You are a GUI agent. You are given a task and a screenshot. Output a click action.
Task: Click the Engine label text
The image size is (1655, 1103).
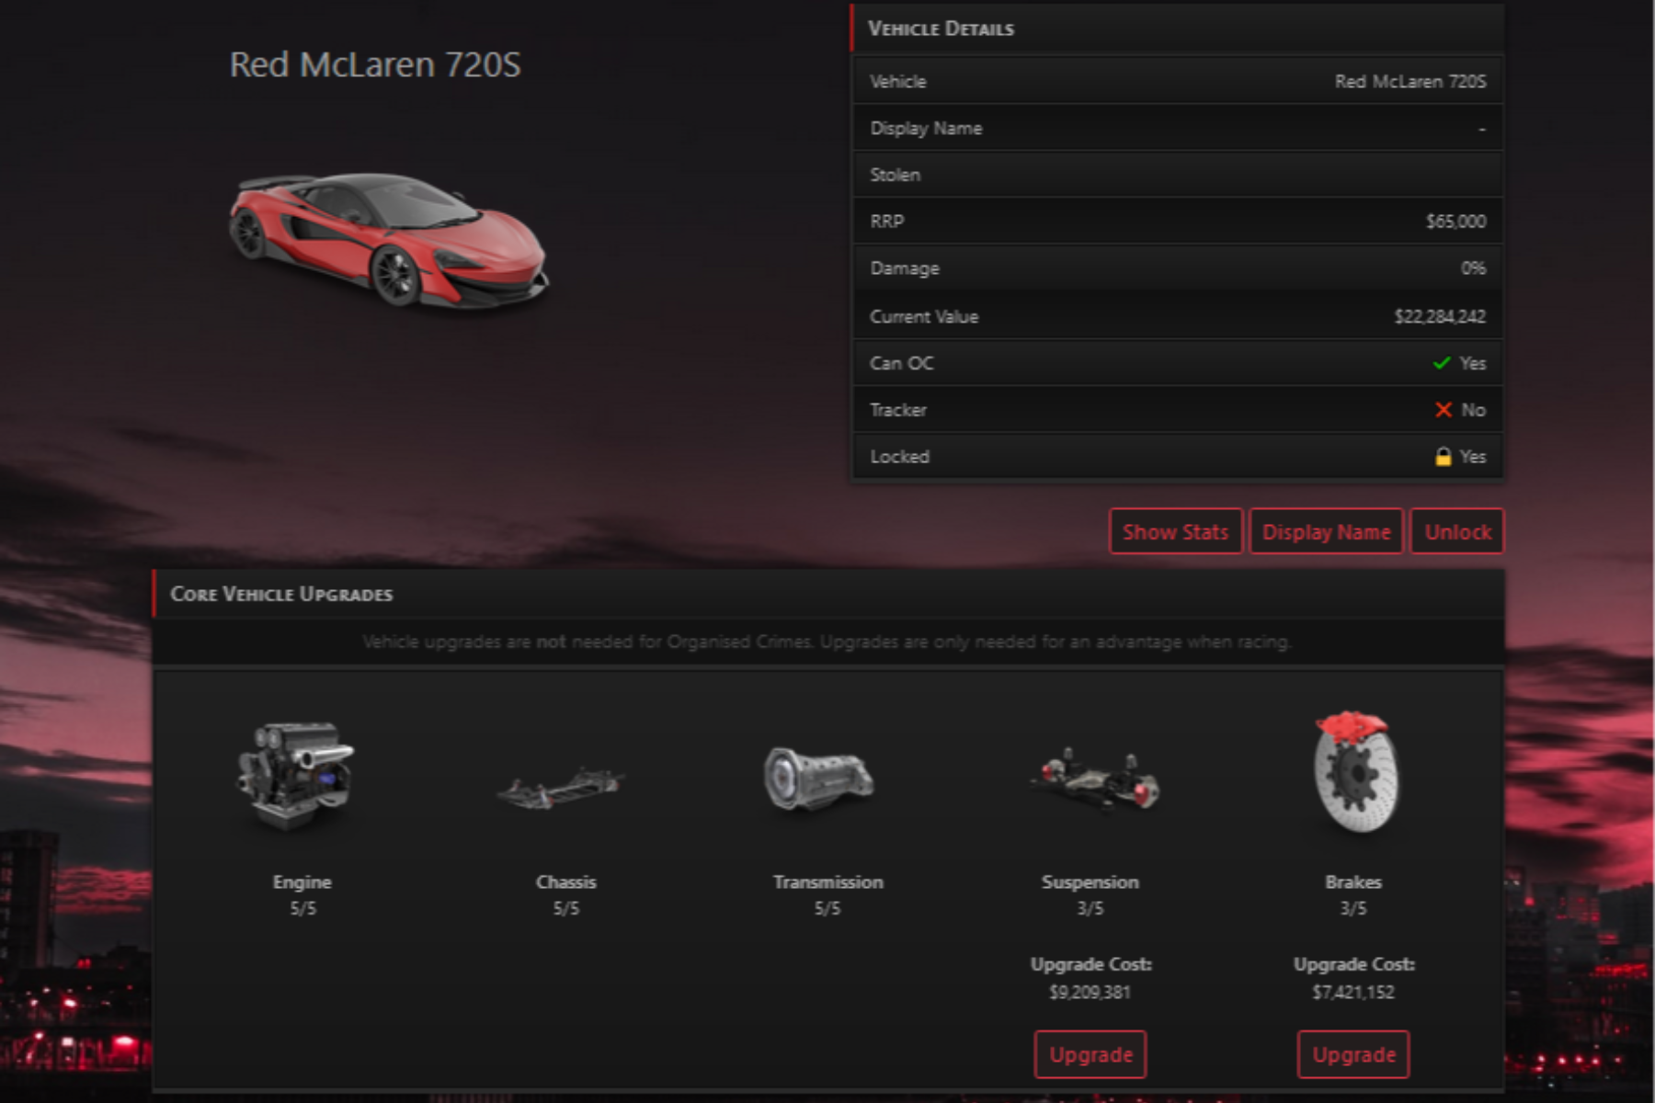point(302,881)
